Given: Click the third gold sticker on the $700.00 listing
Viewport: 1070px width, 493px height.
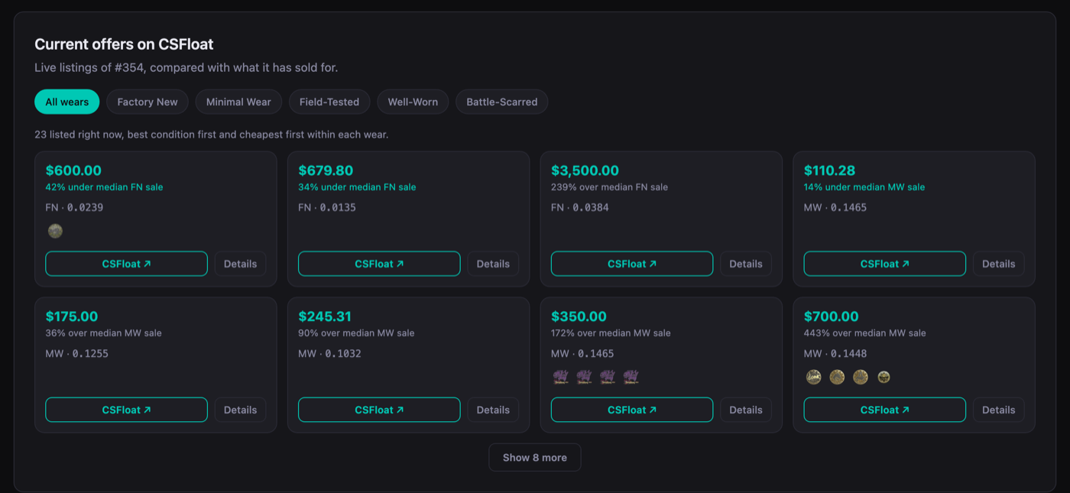Looking at the screenshot, I should (861, 377).
